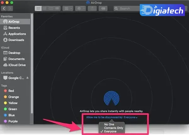The image size is (189, 135).
Task: Go back in Finder history
Action: tap(4, 8)
